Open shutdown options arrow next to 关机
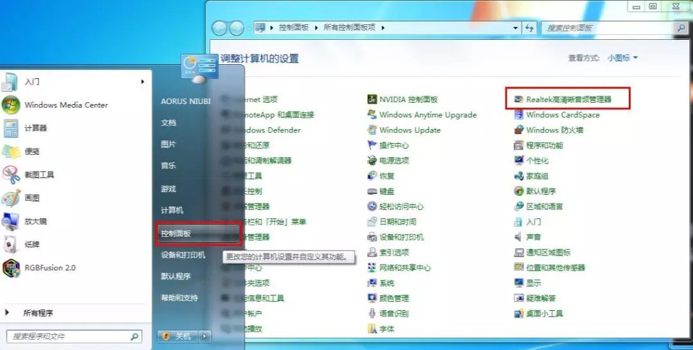The height and width of the screenshot is (350, 693). click(x=204, y=337)
